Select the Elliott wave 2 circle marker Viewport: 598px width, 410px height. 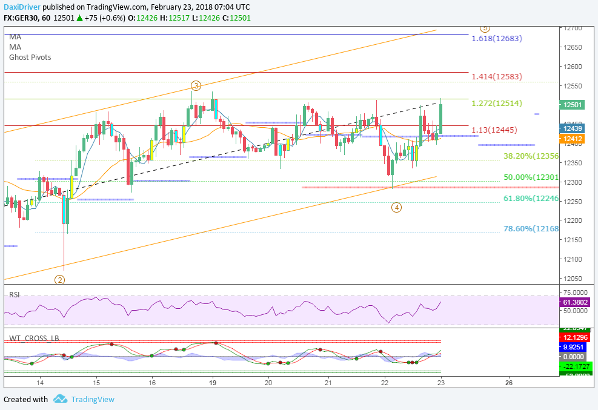[x=59, y=280]
